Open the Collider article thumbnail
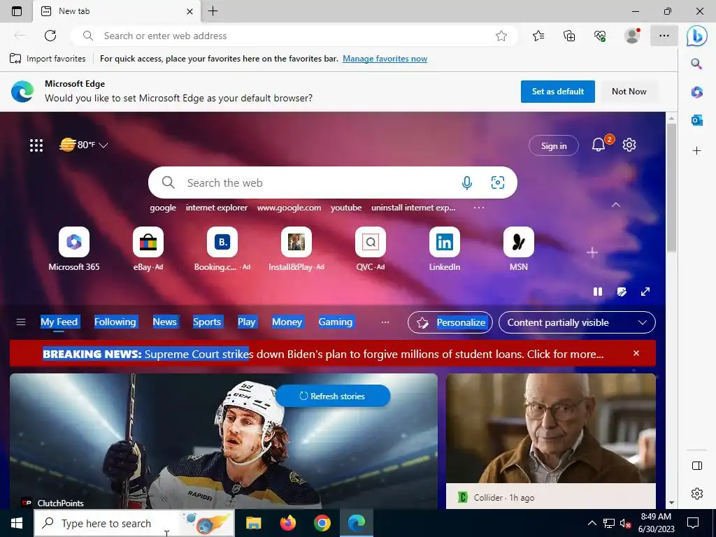The width and height of the screenshot is (716, 537). 551,429
